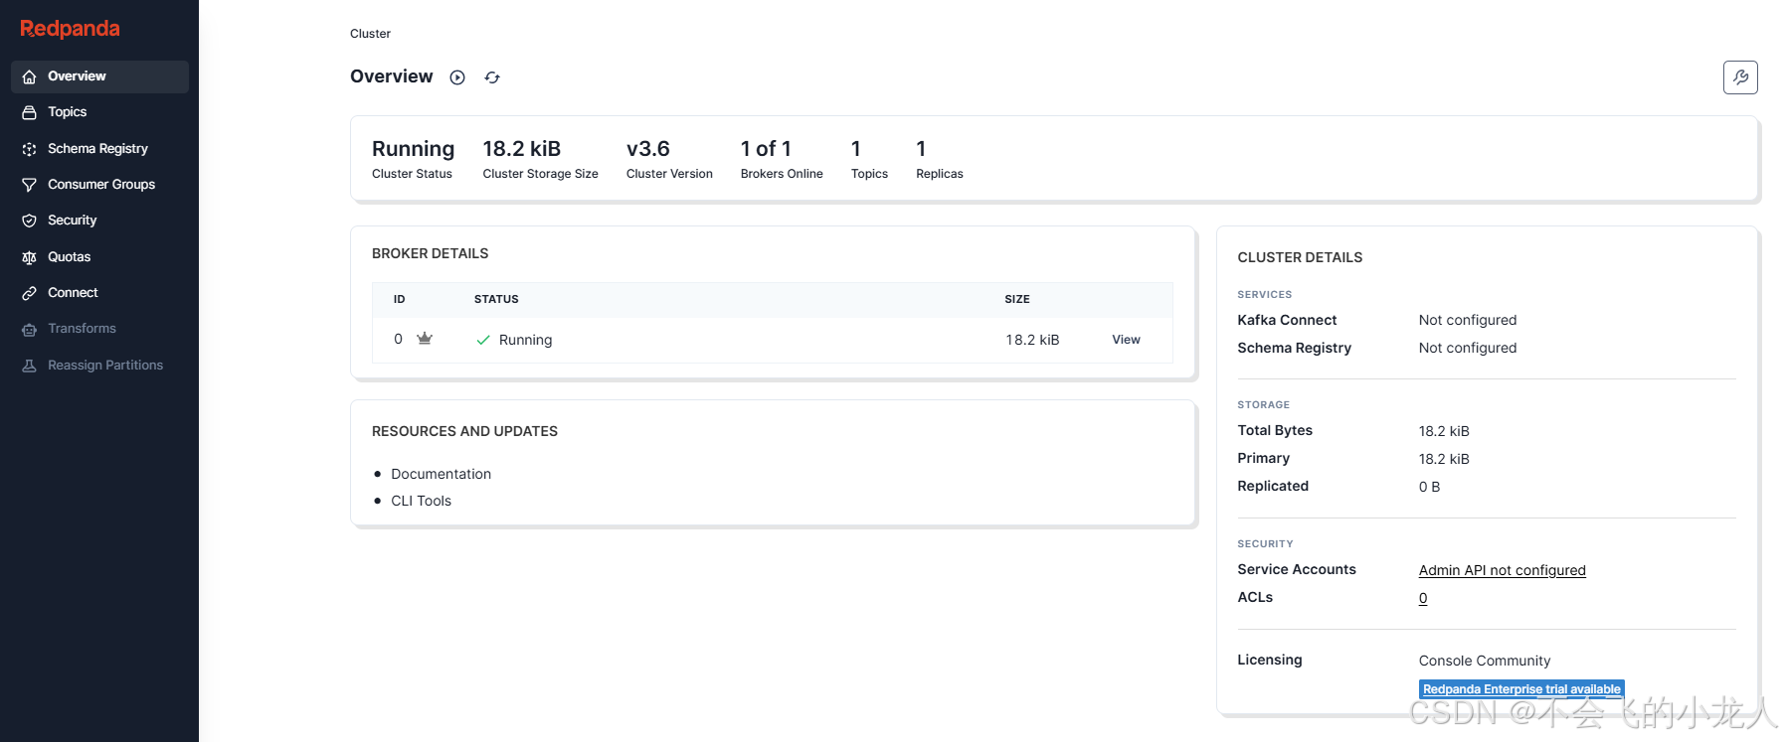This screenshot has width=1783, height=742.
Task: Open Topics in the sidebar
Action: tap(99, 112)
